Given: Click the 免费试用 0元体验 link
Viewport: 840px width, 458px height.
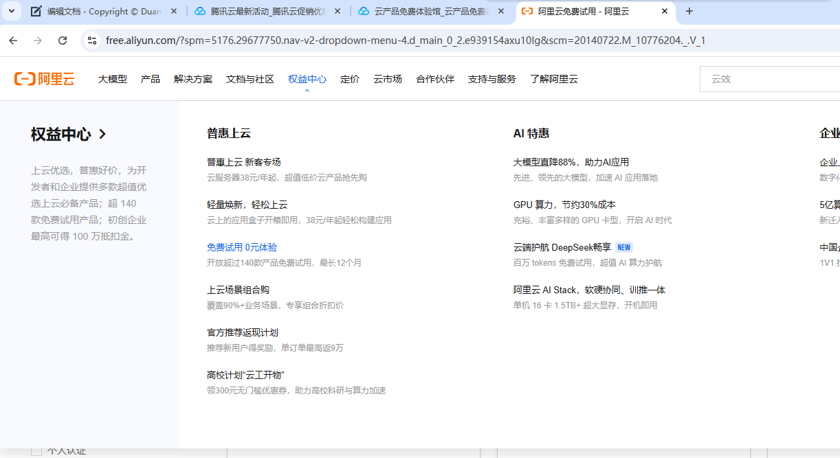Looking at the screenshot, I should (242, 247).
